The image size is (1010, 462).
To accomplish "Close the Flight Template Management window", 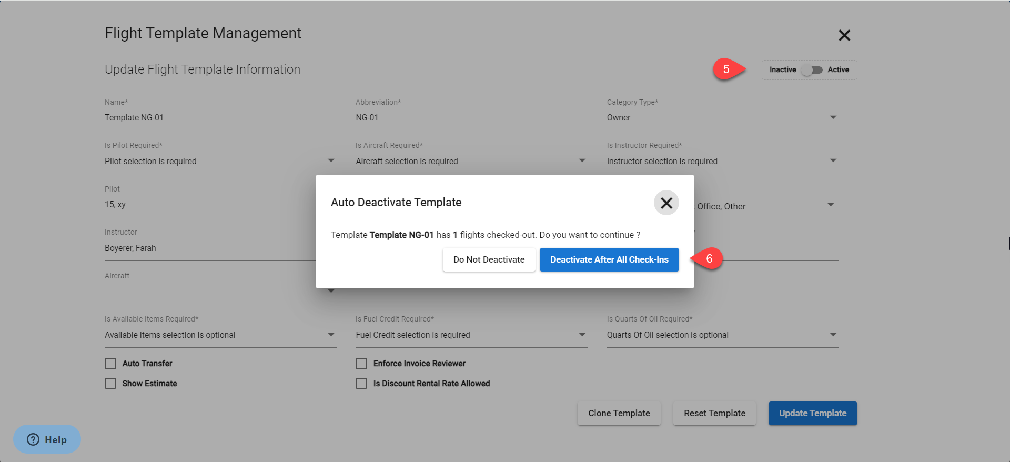I will tap(844, 35).
